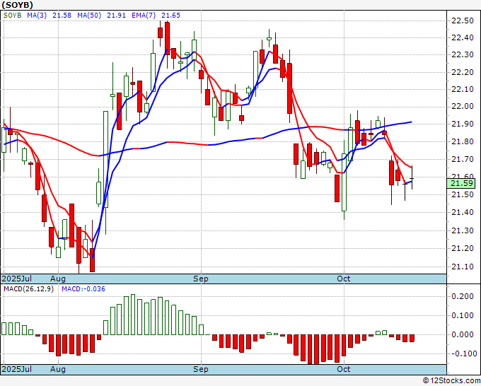Click the 21.80 price axis label
Screen dimensions: 481x386
463,141
